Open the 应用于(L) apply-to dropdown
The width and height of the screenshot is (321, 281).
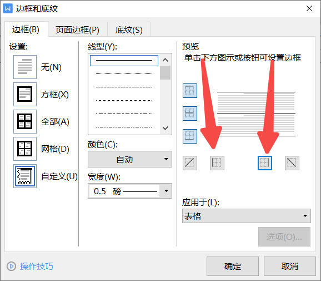(247, 216)
